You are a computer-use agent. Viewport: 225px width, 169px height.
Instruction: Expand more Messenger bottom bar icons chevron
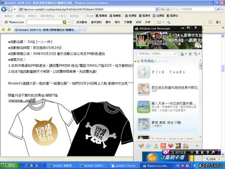pos(197,146)
